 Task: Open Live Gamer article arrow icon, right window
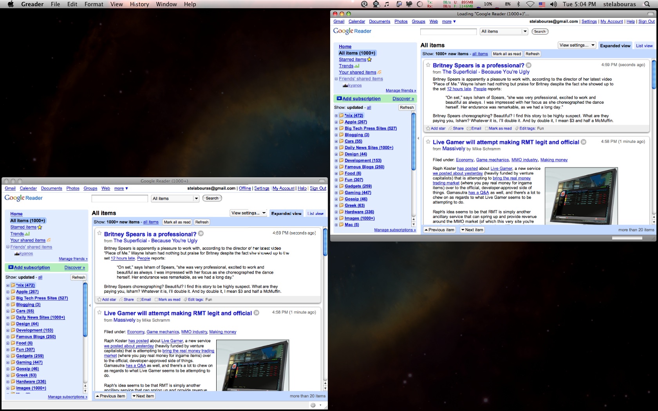pyautogui.click(x=583, y=142)
